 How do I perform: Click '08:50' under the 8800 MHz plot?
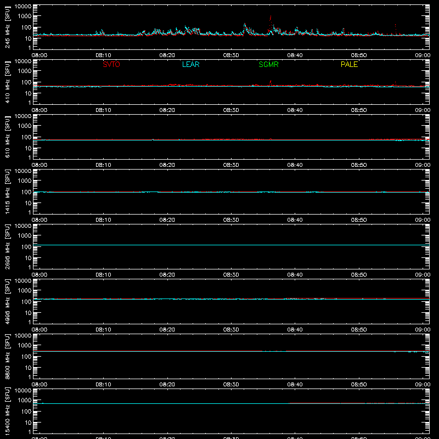tap(359, 385)
